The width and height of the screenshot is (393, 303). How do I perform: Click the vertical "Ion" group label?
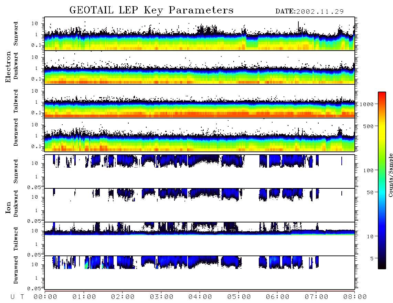click(8, 207)
